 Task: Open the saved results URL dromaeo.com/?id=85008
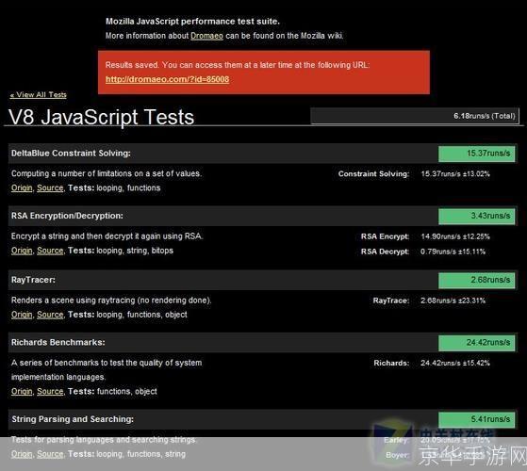coord(167,79)
